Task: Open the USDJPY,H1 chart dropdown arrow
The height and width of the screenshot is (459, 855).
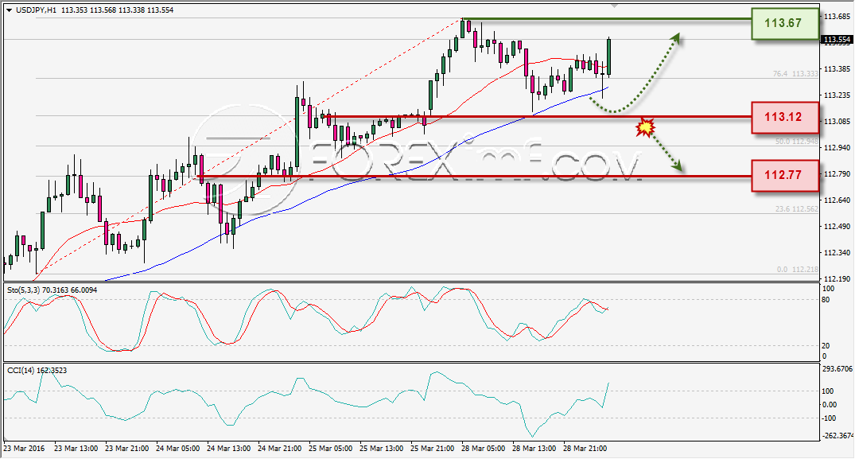Action: (x=10, y=10)
